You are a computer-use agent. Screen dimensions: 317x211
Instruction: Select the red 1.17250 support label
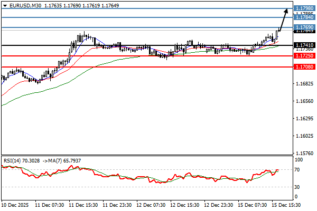305,55
